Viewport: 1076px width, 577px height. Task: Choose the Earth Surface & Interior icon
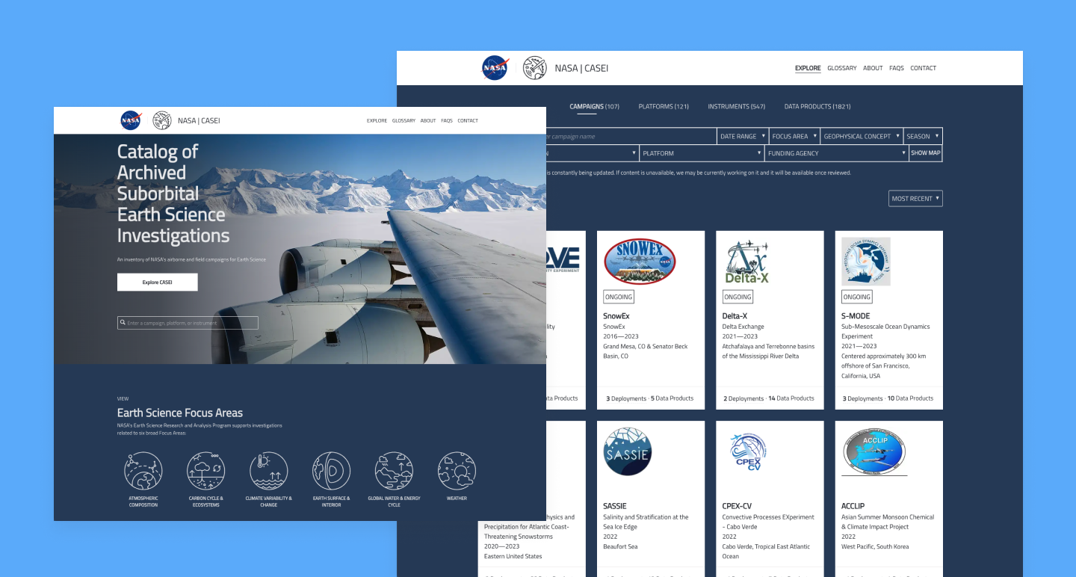[x=331, y=471]
